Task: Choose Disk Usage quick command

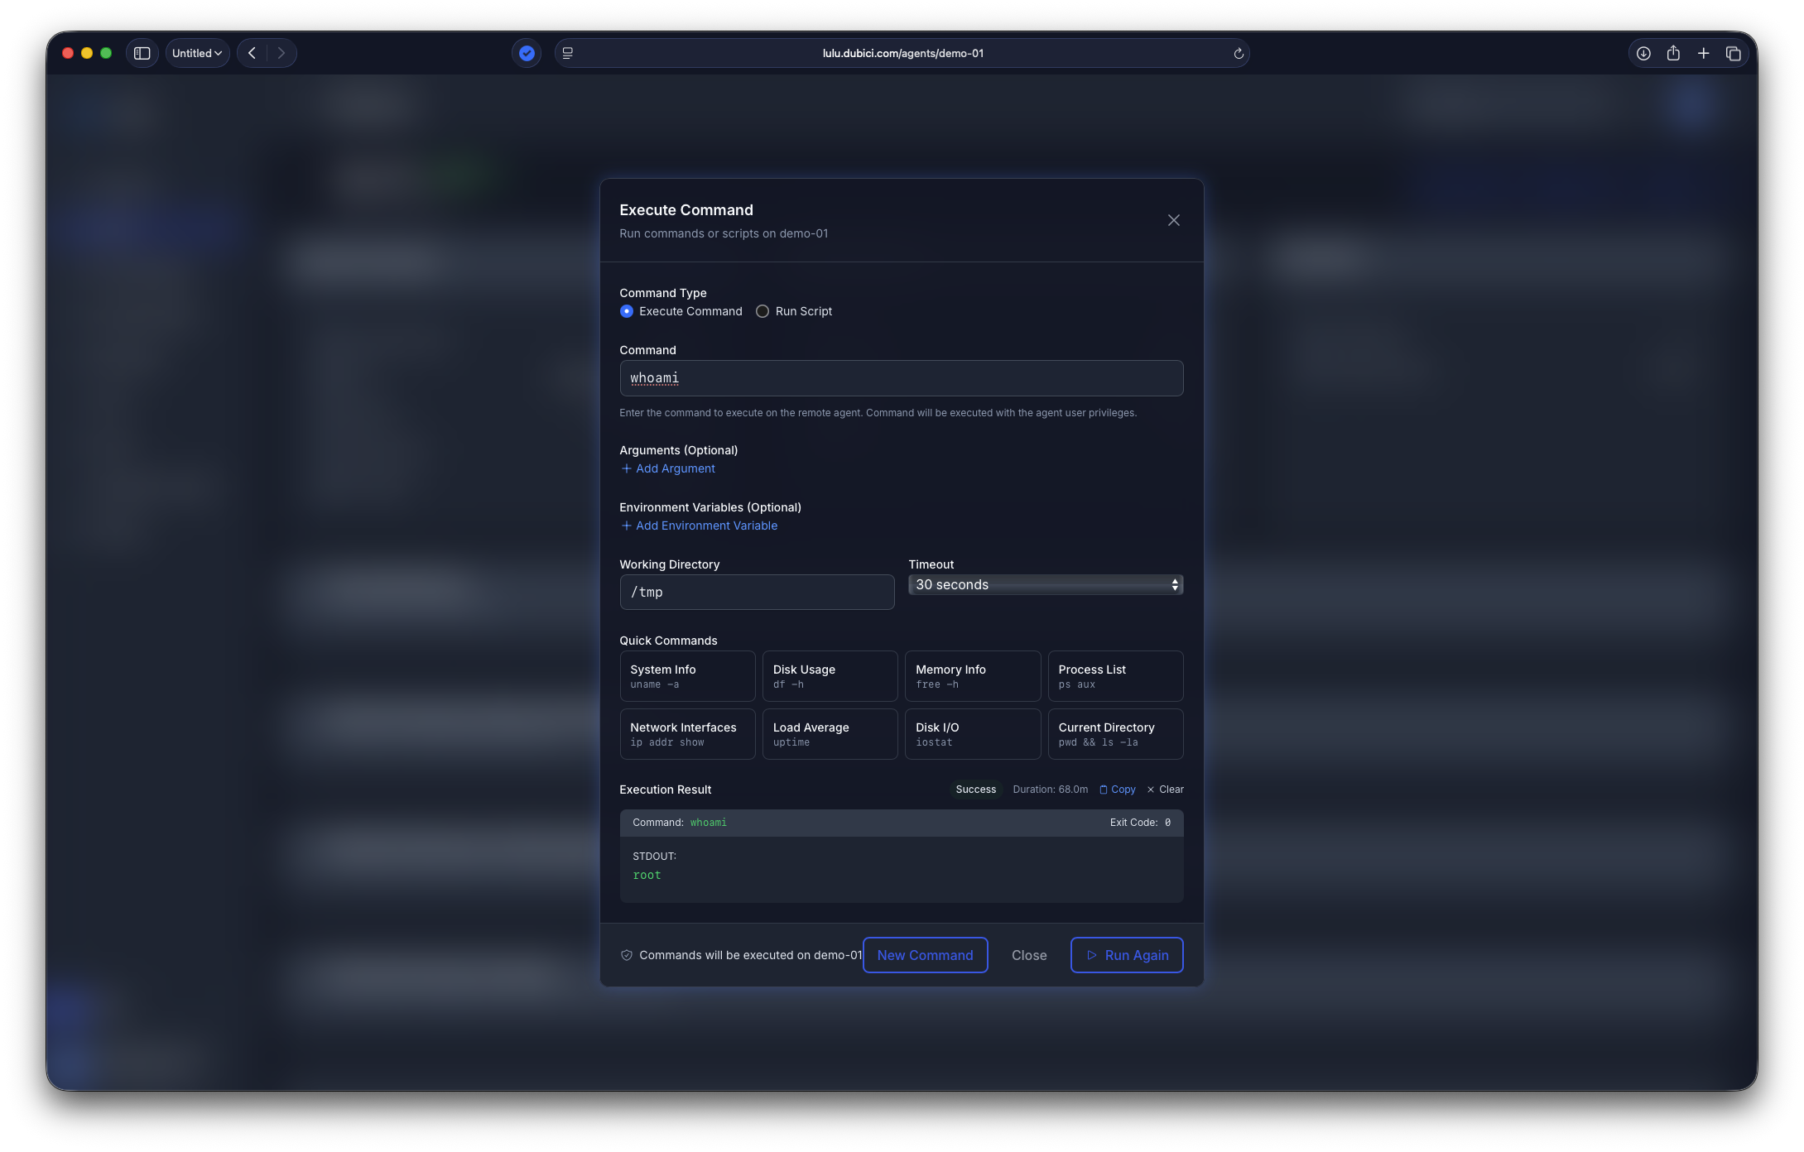Action: pos(830,676)
